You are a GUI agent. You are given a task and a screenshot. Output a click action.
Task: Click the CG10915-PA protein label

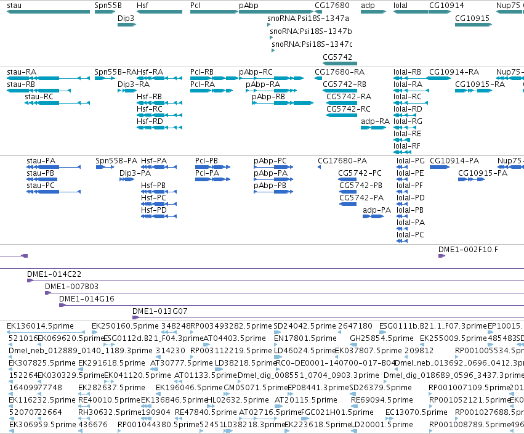[483, 173]
